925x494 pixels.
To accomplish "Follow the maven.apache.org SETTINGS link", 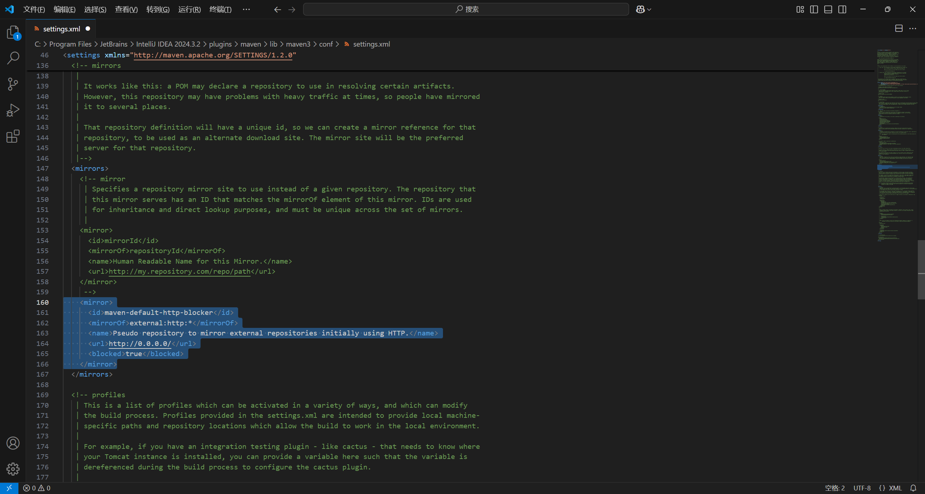I will click(213, 55).
